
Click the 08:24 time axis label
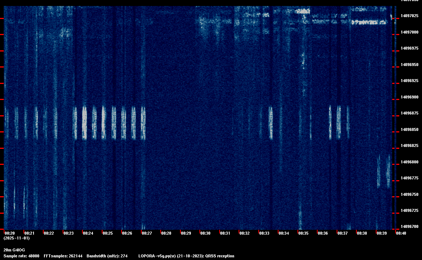88,233
